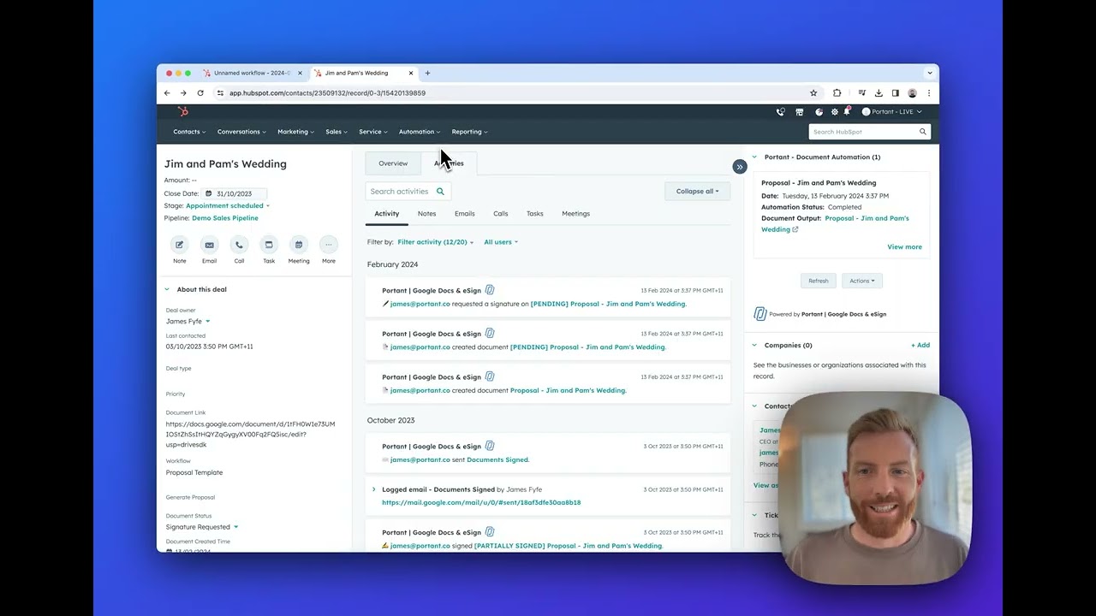Select the Meetings activity tab
This screenshot has height=616, width=1096.
click(x=575, y=214)
